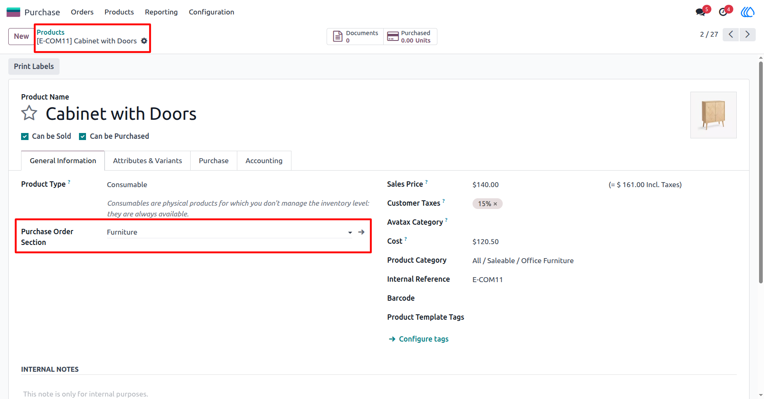Open the gear actions menu beside the product title
Screen dimensions: 764x399
click(x=144, y=41)
